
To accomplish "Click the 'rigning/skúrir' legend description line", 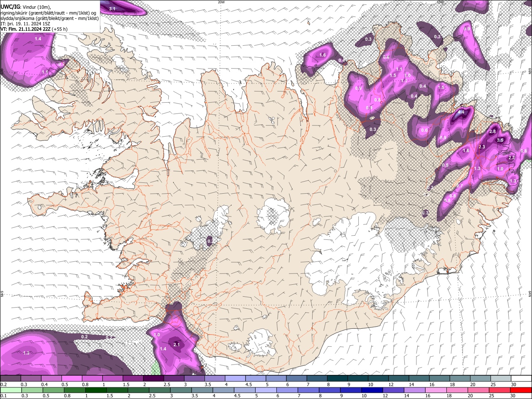I will click(48, 13).
